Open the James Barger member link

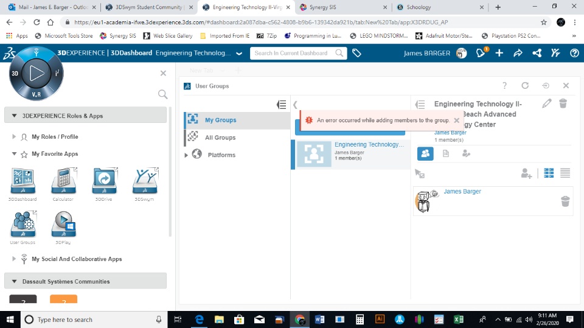click(x=462, y=191)
